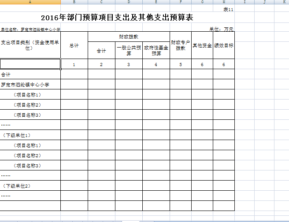Viewport: 289px width, 222px height.
Task: Select column B header
Action: tap(74, 2)
